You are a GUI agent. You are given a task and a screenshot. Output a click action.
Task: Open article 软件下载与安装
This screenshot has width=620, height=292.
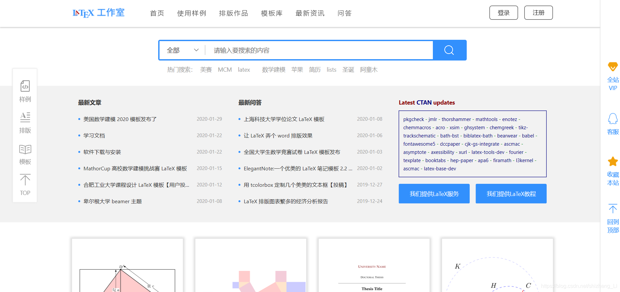[x=102, y=152]
